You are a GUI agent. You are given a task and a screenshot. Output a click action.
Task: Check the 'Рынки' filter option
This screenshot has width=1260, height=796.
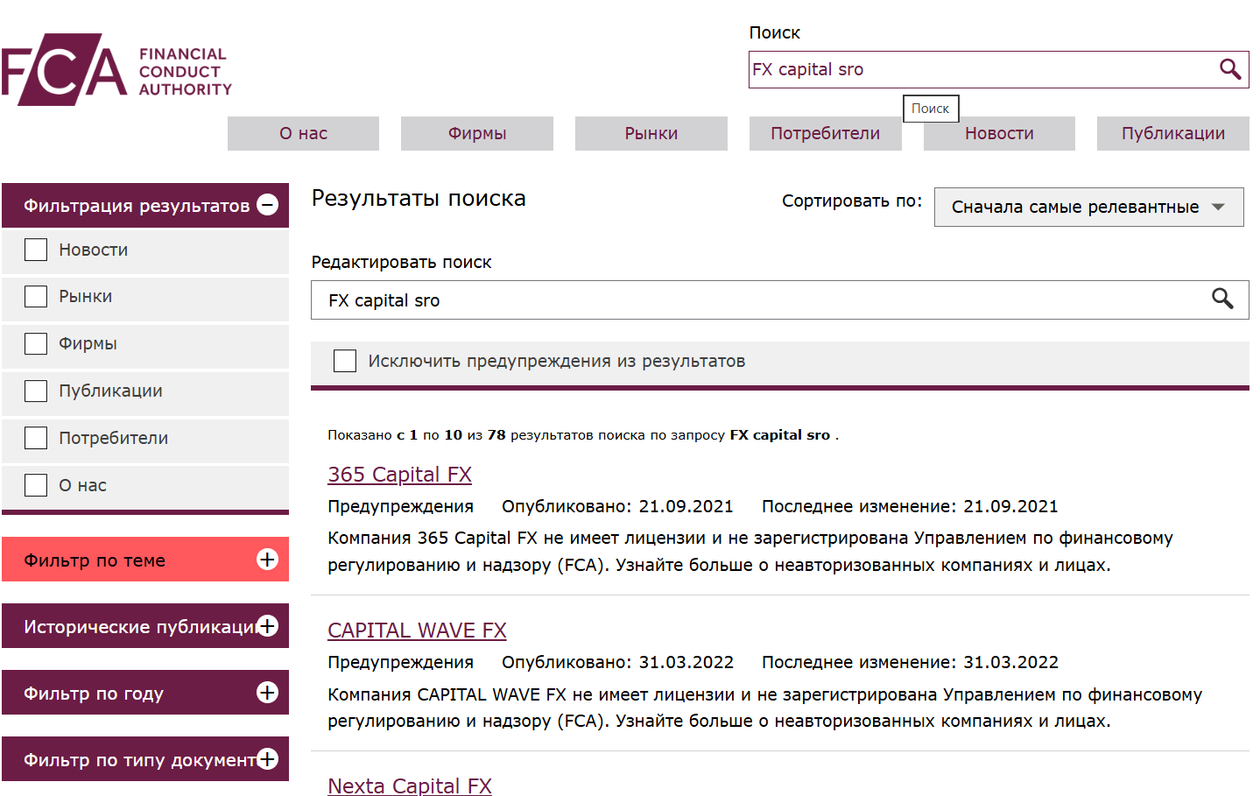point(35,296)
